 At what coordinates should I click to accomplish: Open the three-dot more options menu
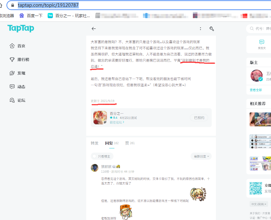(200, 29)
